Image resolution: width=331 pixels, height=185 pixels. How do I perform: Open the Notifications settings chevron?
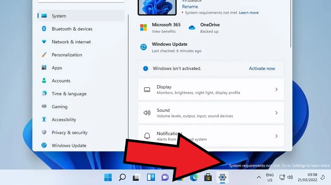[x=276, y=136]
